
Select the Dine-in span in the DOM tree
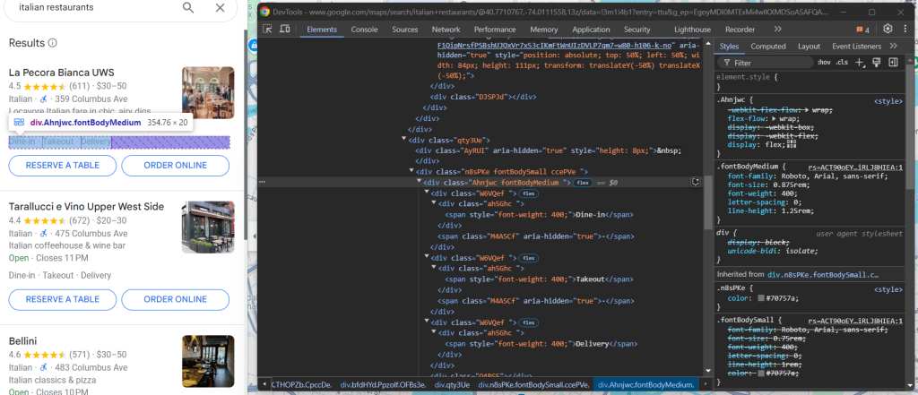(x=539, y=215)
